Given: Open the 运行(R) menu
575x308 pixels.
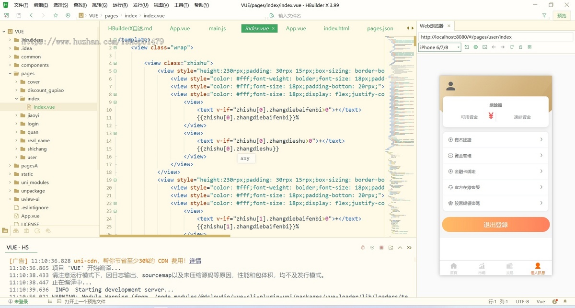Looking at the screenshot, I should [120, 5].
